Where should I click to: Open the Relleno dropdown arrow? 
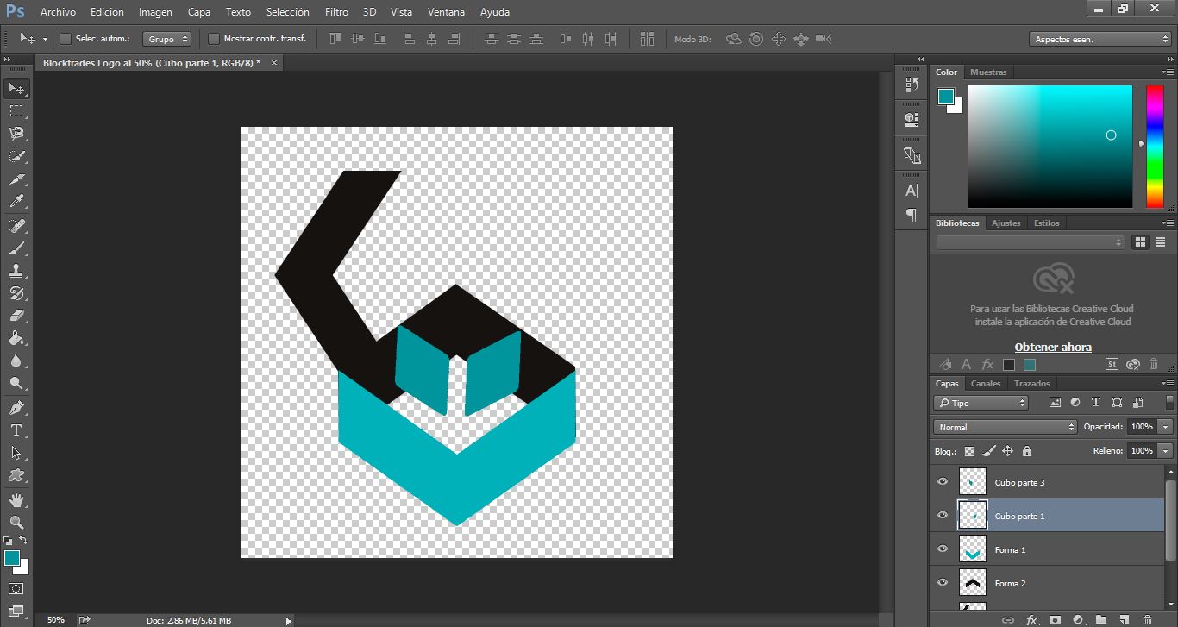point(1166,450)
